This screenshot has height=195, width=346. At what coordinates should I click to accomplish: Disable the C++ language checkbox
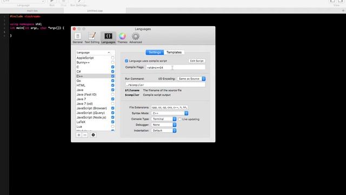(x=113, y=76)
